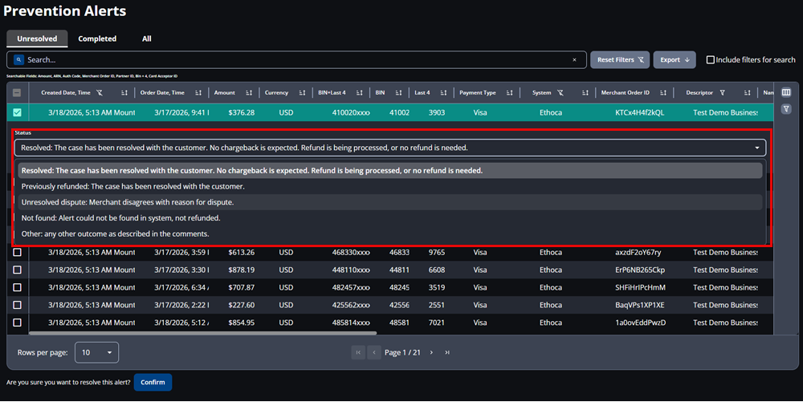Click merchant order ID axzdF2oY67ry
This screenshot has height=402, width=803.
click(638, 252)
